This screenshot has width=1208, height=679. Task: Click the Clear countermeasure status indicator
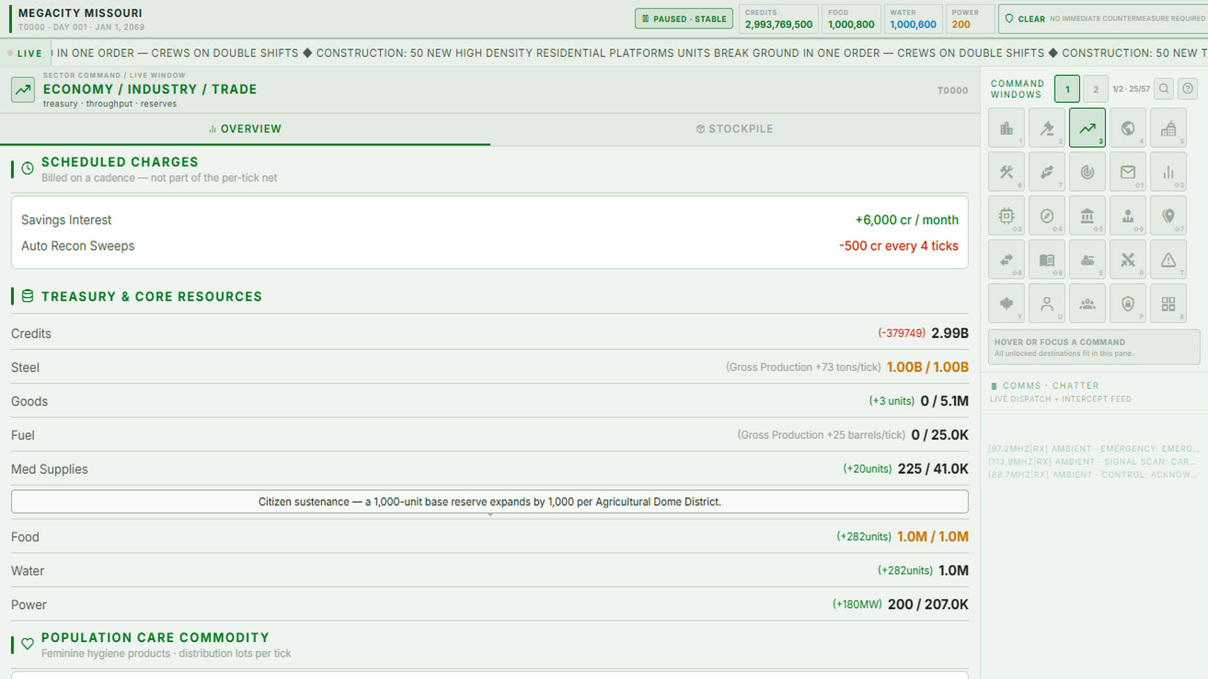pyautogui.click(x=1104, y=19)
